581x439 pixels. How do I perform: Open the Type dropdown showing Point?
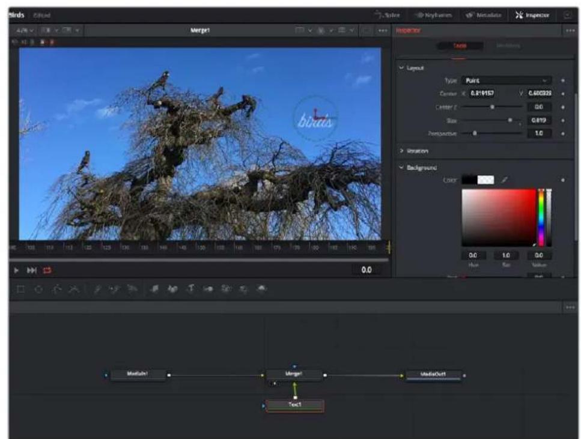[x=506, y=80]
